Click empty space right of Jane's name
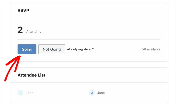 pos(135,93)
